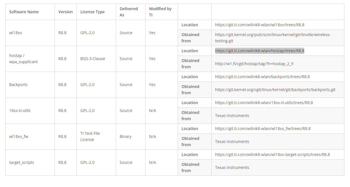Click the highlighted hostap R8.8 location URL
This screenshot has height=187, width=350.
tap(260, 51)
